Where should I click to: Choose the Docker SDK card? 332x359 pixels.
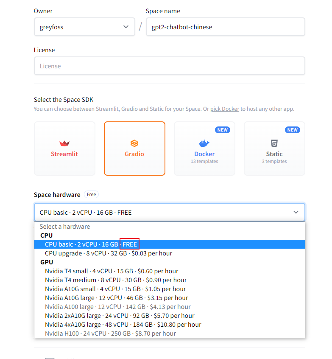[204, 149]
